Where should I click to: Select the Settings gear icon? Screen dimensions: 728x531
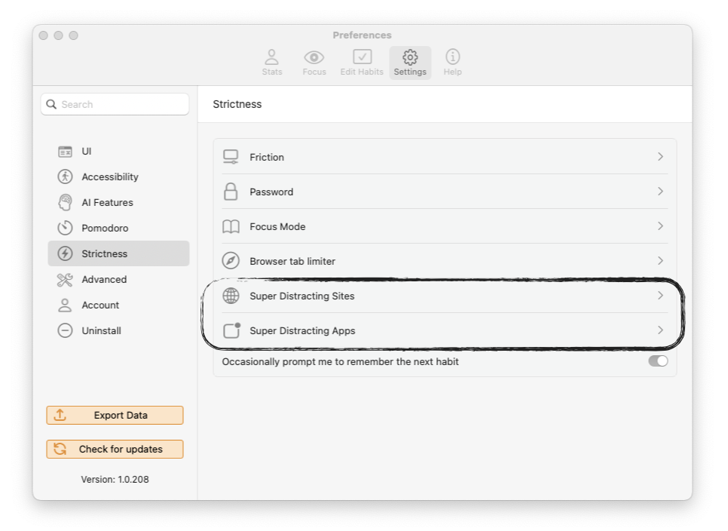click(x=410, y=57)
